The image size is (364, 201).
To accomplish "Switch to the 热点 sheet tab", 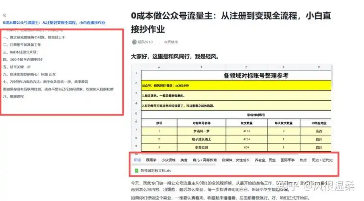I will click(303, 160).
